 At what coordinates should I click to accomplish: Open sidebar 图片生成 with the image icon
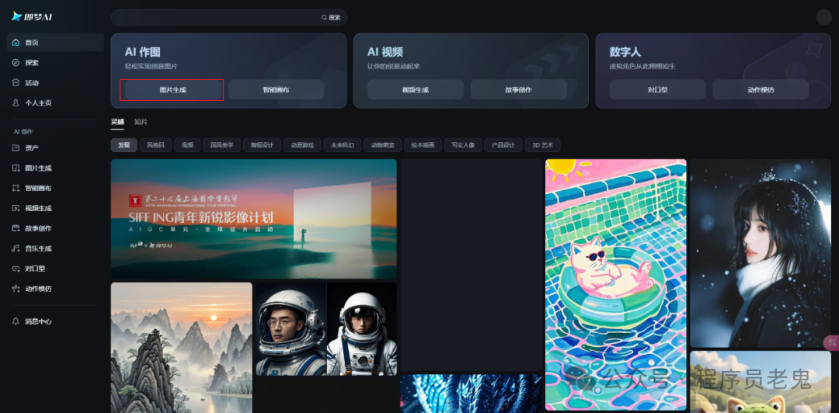pyautogui.click(x=16, y=168)
